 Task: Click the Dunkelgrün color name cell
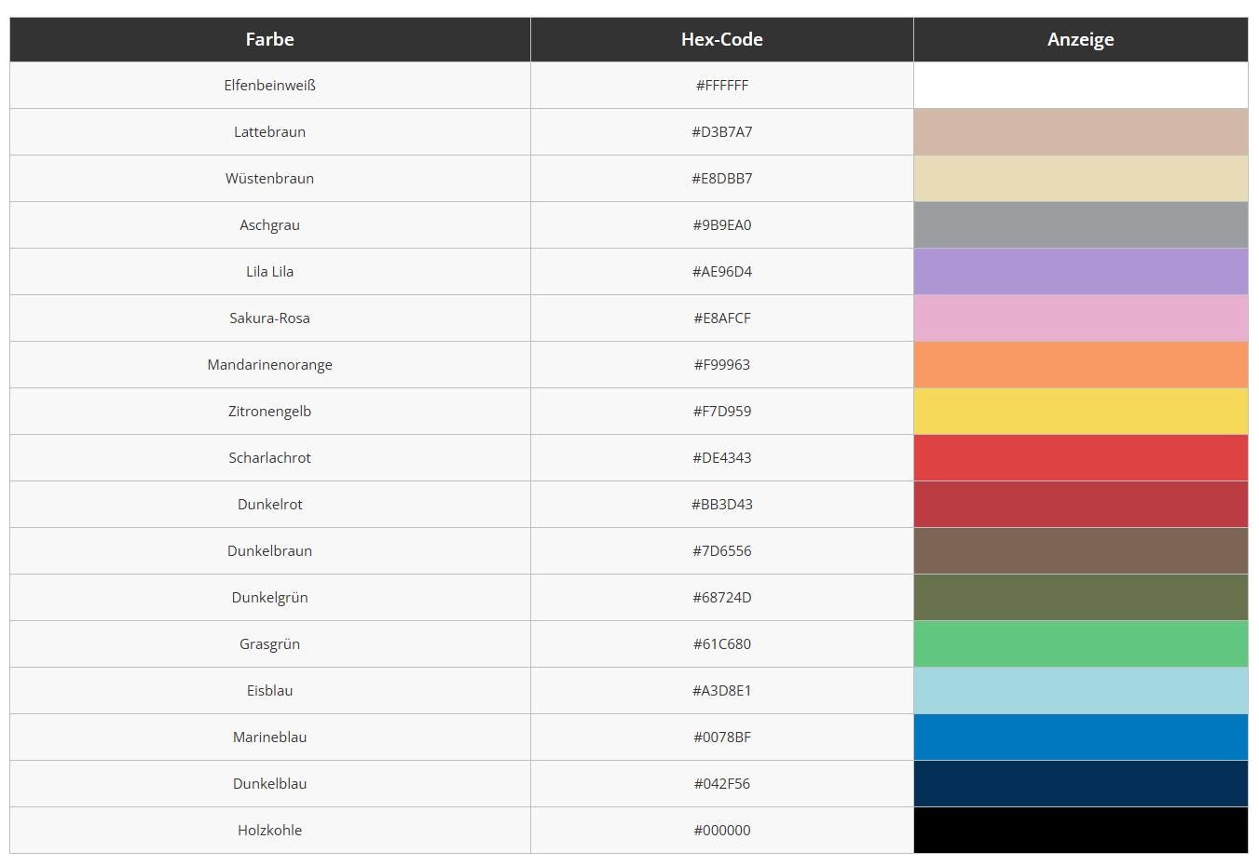pos(269,597)
